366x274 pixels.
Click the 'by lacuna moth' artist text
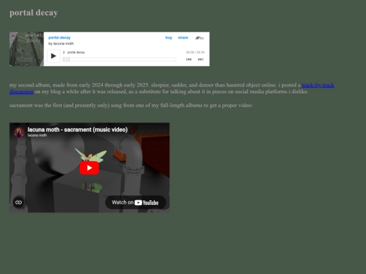[x=61, y=43]
